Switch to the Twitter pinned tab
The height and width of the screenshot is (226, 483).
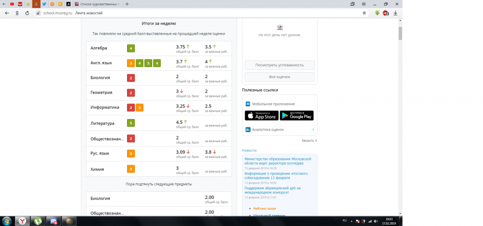point(44,4)
